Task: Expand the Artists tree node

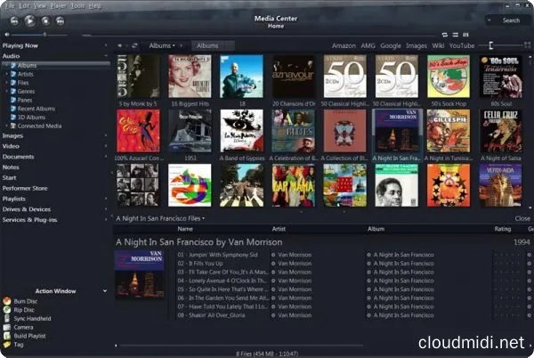Action: (x=8, y=74)
